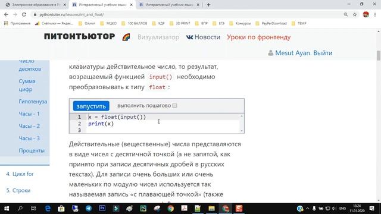Open the 'Часы - 2' sidebar problem

[x=29, y=126]
